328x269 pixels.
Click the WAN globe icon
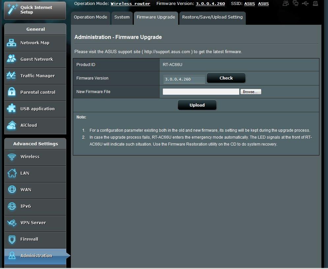click(12, 189)
